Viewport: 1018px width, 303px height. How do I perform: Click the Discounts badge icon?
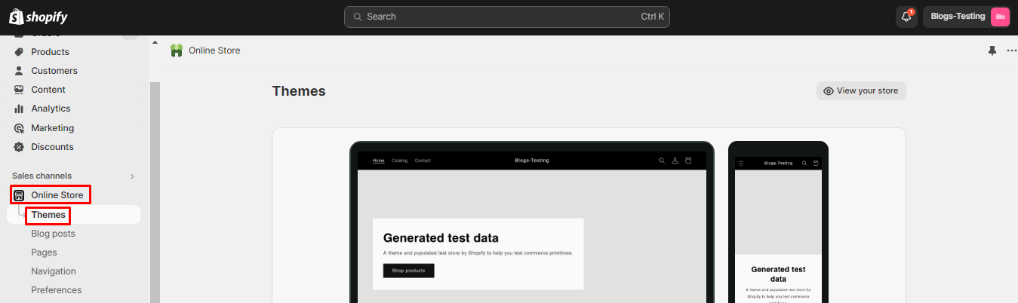(19, 147)
